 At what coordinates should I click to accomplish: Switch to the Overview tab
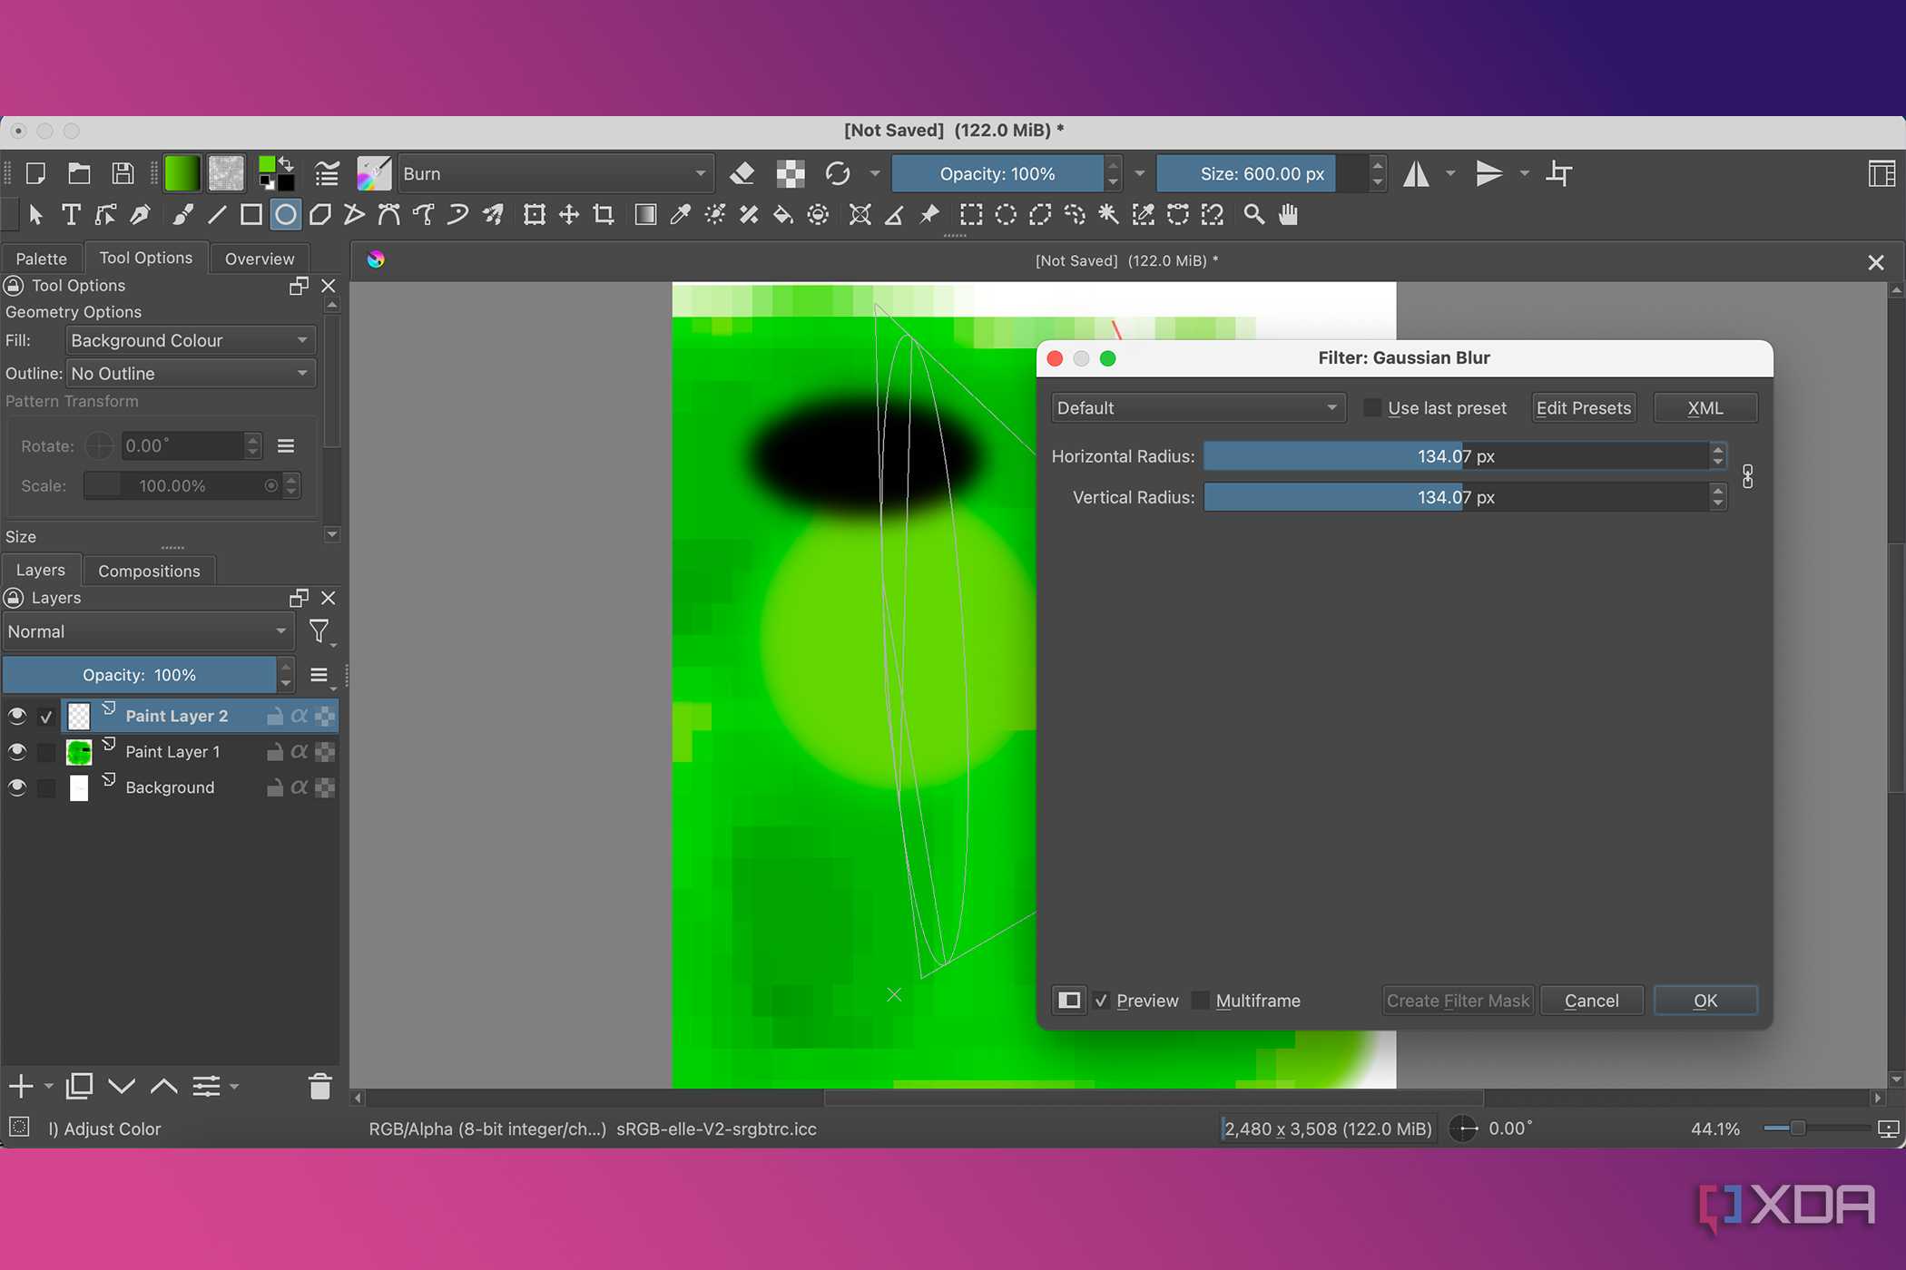(260, 259)
